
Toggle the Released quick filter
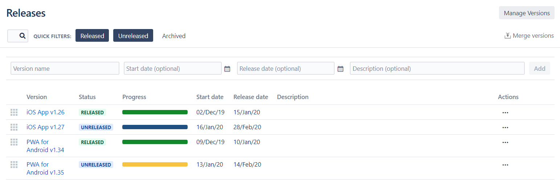[x=92, y=36]
